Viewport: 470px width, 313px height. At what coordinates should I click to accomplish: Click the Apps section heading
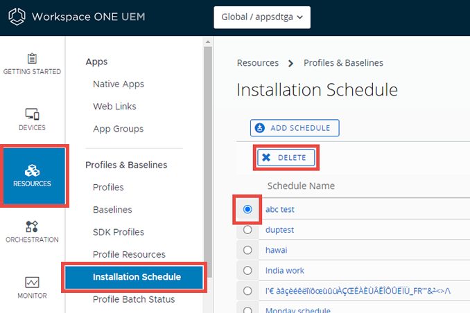click(96, 62)
